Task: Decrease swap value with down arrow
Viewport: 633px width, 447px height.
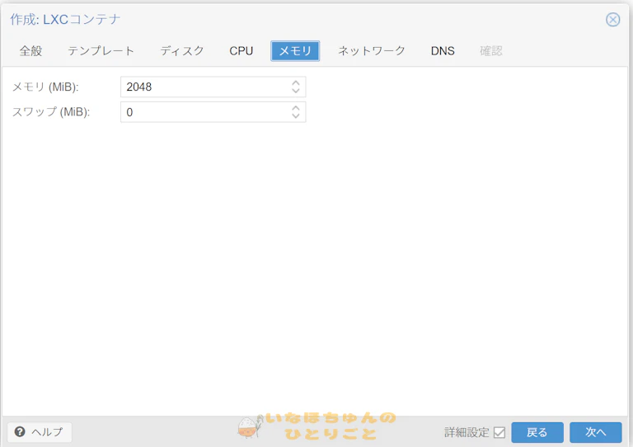Action: coord(296,116)
